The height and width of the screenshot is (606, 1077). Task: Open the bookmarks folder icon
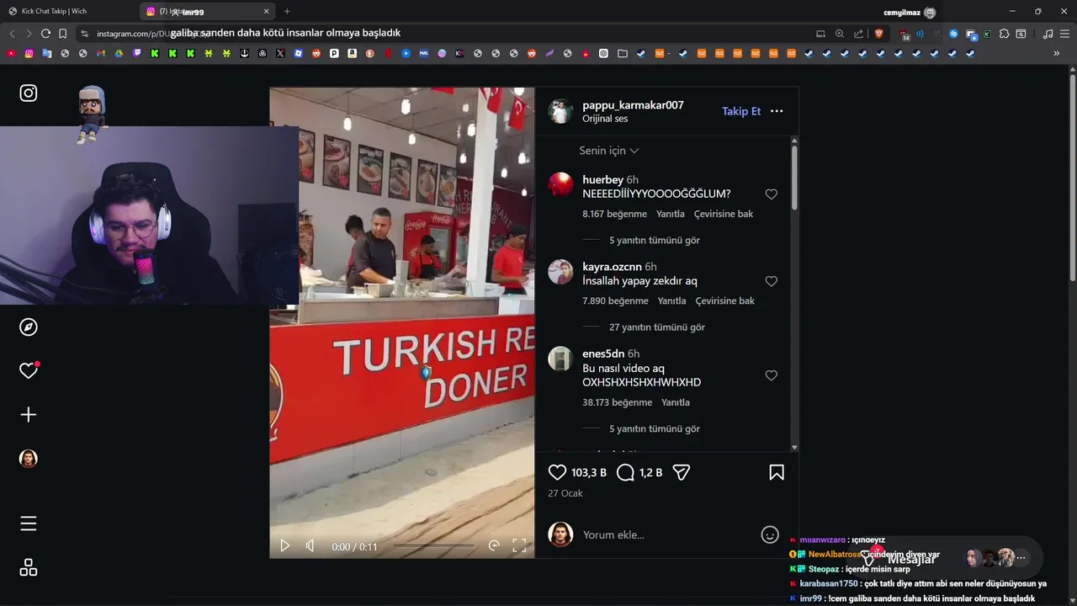[x=622, y=53]
